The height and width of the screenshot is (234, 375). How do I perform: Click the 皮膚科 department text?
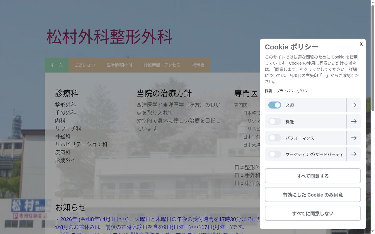coord(63,152)
